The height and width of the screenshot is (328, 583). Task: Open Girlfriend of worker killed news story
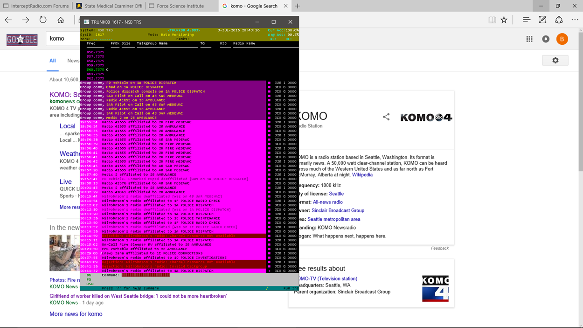138,296
